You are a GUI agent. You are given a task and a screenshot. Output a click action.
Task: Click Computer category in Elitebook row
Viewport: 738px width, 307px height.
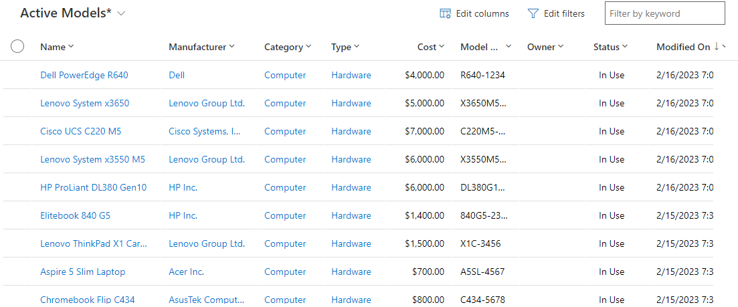click(285, 215)
